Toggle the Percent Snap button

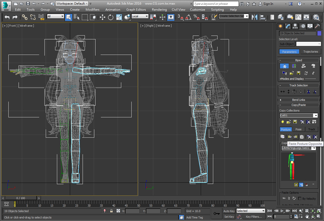196,17
